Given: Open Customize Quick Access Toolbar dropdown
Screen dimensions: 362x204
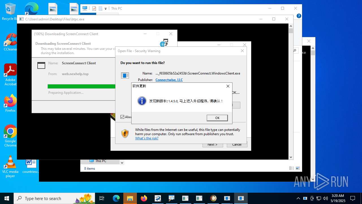Looking at the screenshot, I should click(105, 8).
